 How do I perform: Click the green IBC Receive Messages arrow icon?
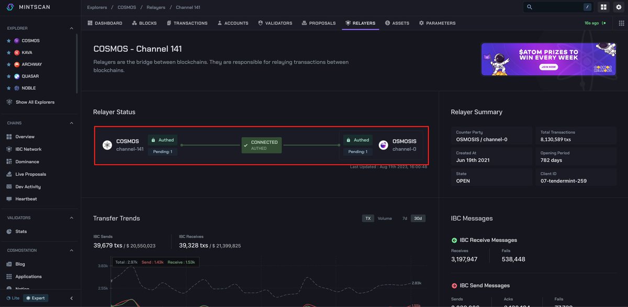click(454, 240)
